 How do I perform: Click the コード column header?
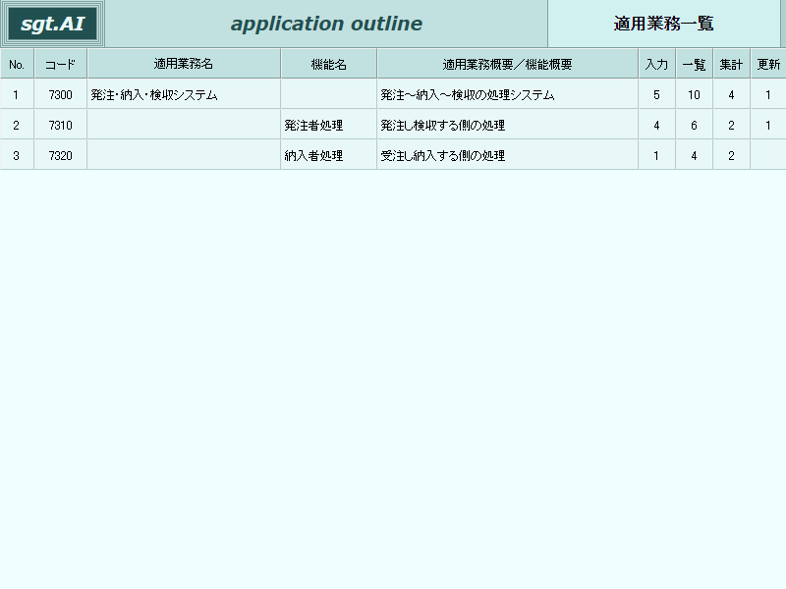click(x=61, y=64)
